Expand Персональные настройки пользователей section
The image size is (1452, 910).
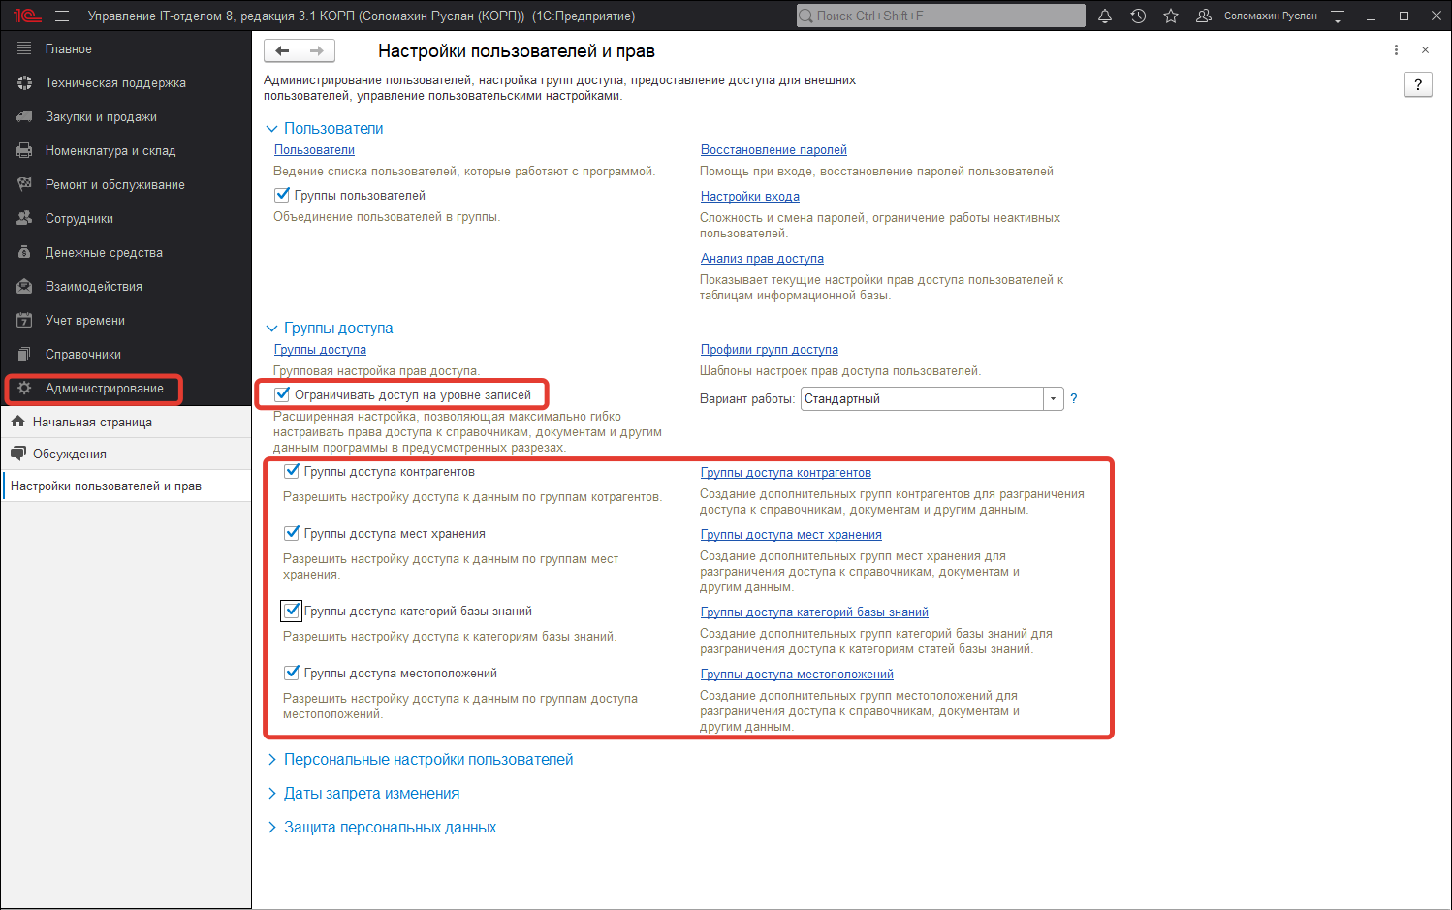427,760
